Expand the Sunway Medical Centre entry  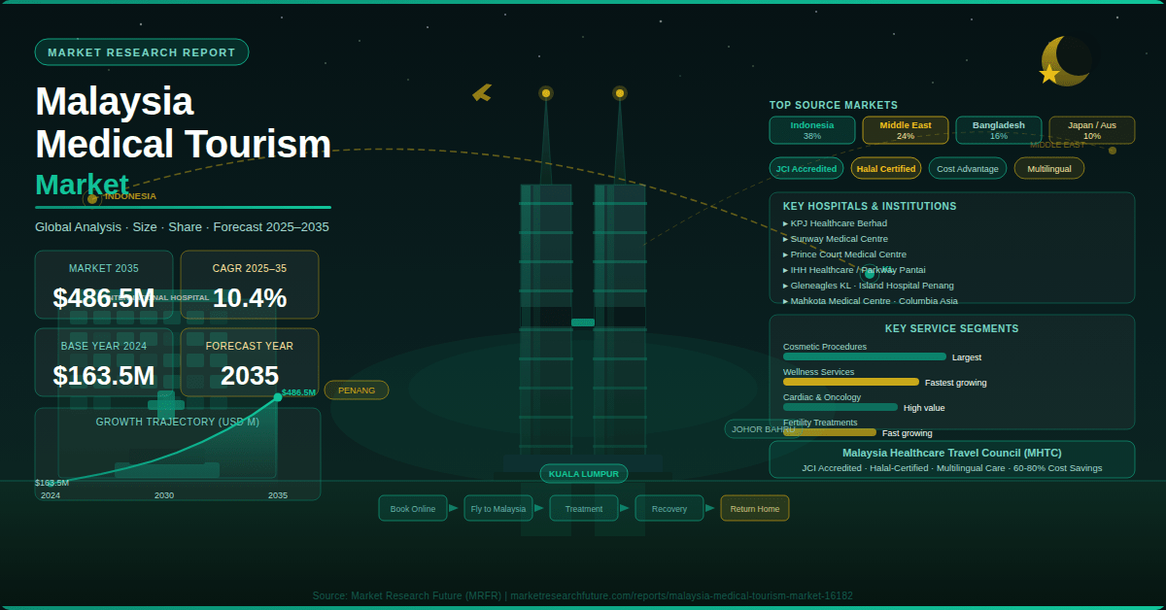838,239
